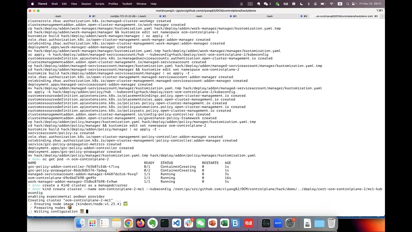Open the Edit menu
This screenshot has height=232, width=412.
click(64, 4)
